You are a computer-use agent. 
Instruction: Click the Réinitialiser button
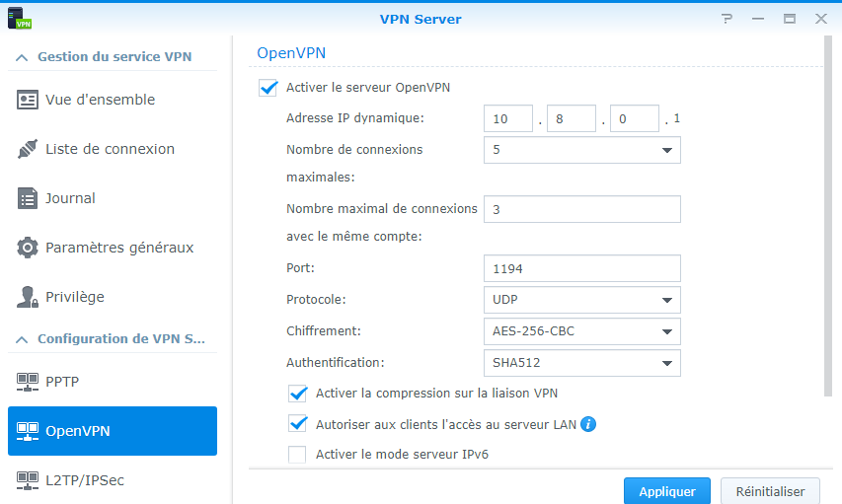pos(770,491)
